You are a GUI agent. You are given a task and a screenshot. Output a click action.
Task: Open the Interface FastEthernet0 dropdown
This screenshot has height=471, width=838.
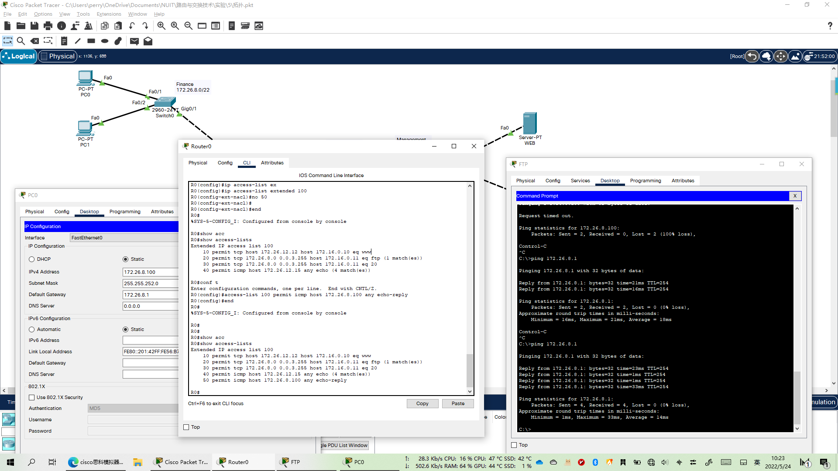point(124,238)
